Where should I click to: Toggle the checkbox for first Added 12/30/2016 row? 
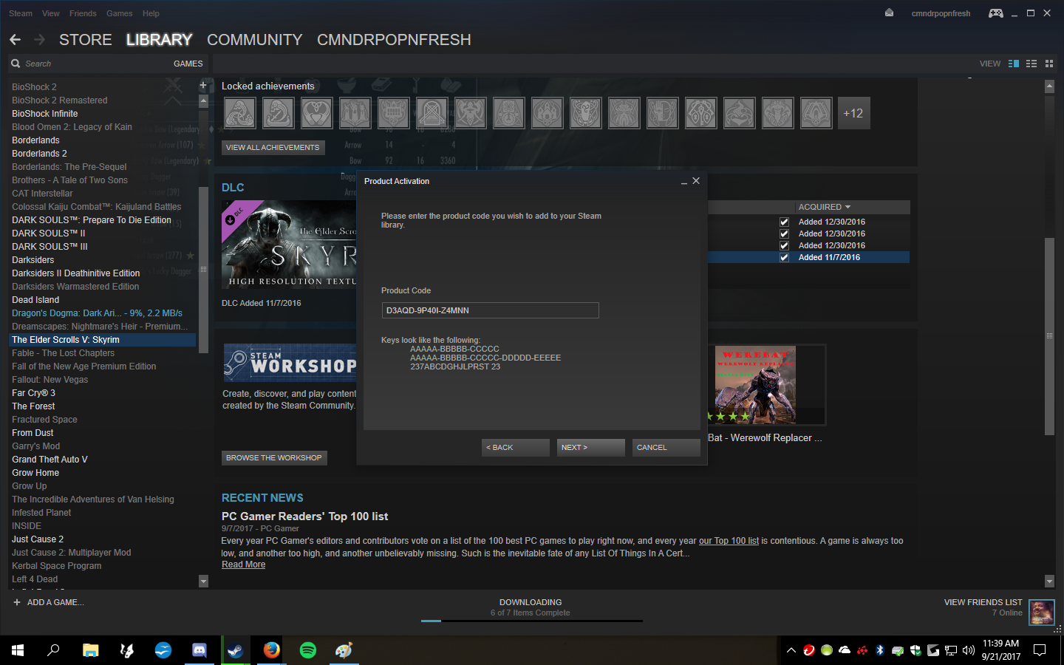[784, 222]
